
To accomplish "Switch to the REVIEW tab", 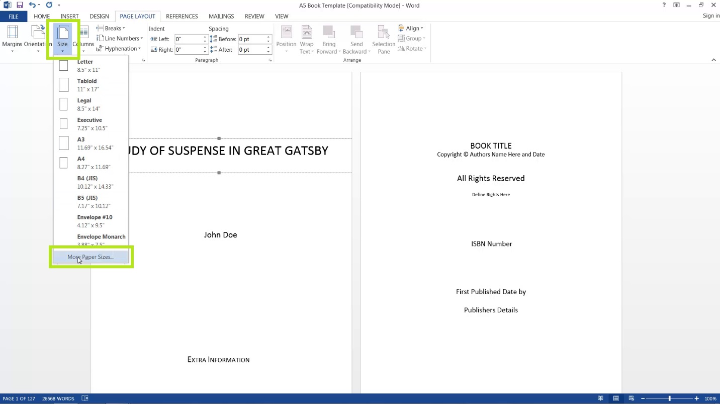I will pos(254,17).
